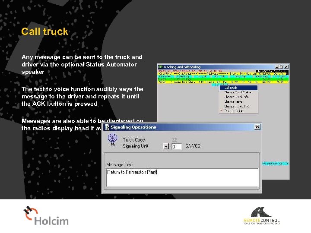The height and width of the screenshot is (233, 311).
Task: Click the Tracking and Scheduling window icon
Action: pyautogui.click(x=160, y=67)
